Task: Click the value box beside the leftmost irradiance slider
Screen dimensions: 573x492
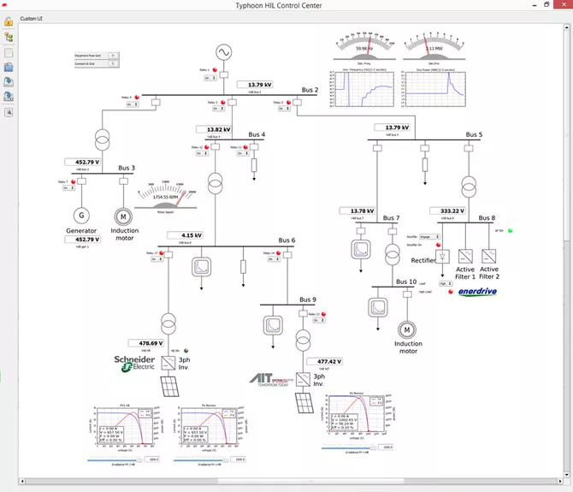Action: tap(152, 459)
